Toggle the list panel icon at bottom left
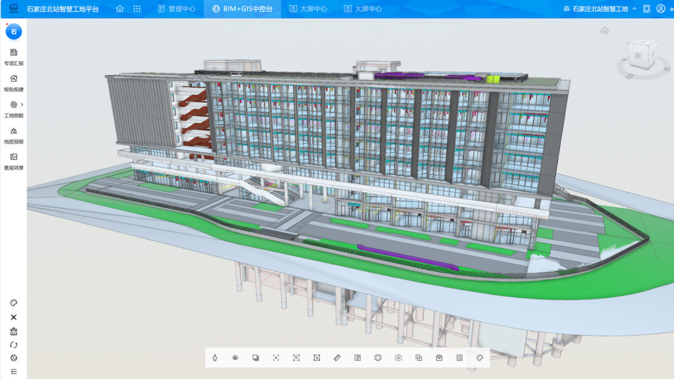Viewport: 674px width, 379px height. click(13, 370)
